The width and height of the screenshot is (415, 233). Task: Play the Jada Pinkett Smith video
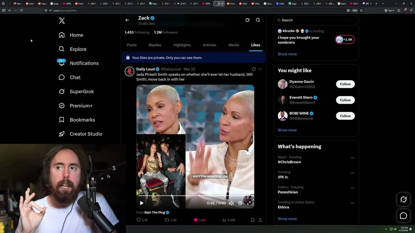(x=142, y=203)
